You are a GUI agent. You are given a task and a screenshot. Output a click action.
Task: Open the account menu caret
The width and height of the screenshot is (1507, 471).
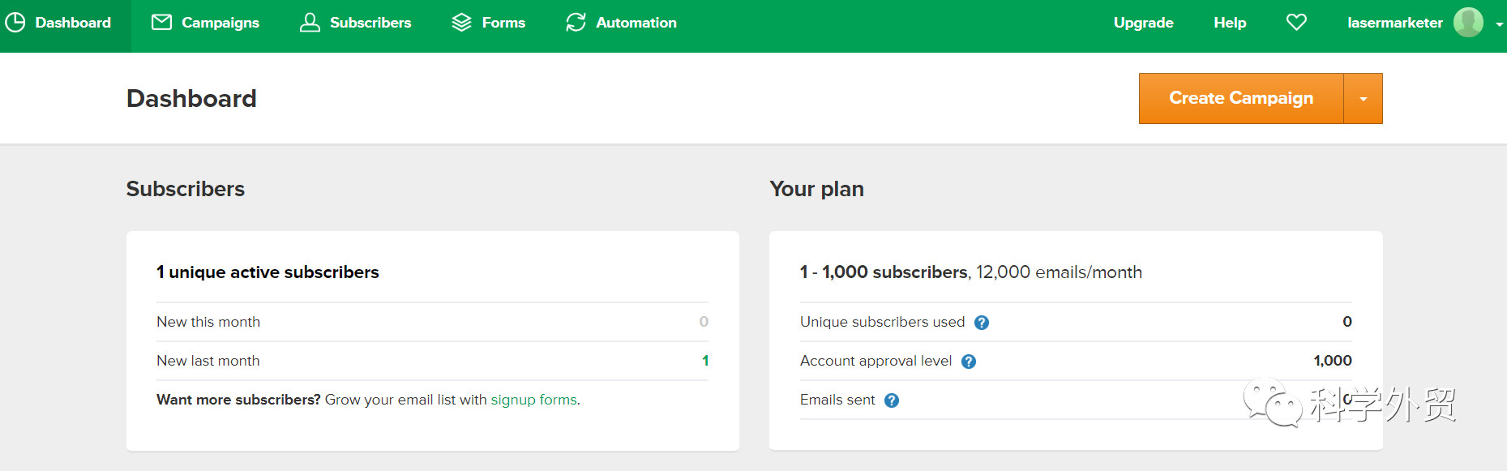coord(1499,24)
